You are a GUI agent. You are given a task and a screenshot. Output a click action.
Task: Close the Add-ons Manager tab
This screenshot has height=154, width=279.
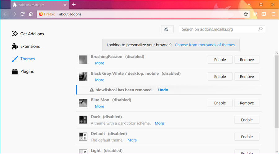[x=65, y=5]
